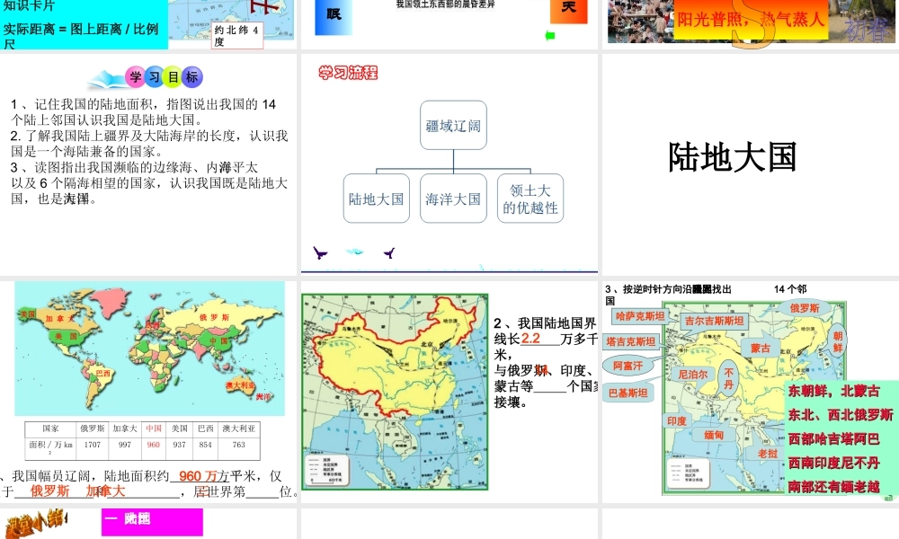Click the magenta box on 课堂小结 slide

click(x=152, y=522)
